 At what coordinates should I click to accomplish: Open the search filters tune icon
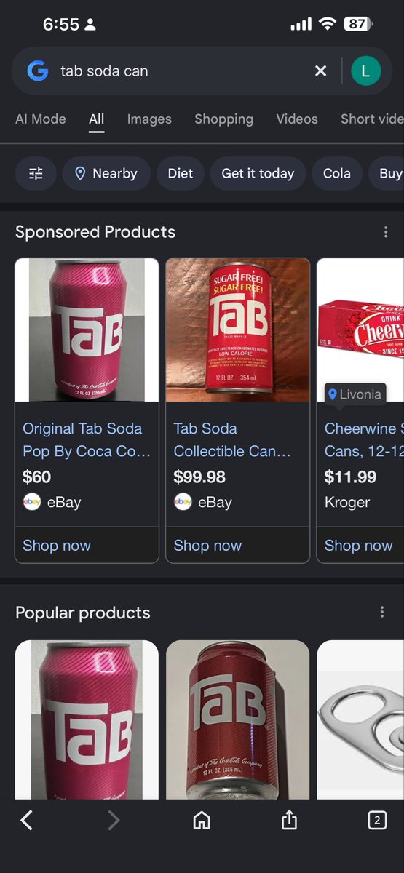click(x=36, y=173)
